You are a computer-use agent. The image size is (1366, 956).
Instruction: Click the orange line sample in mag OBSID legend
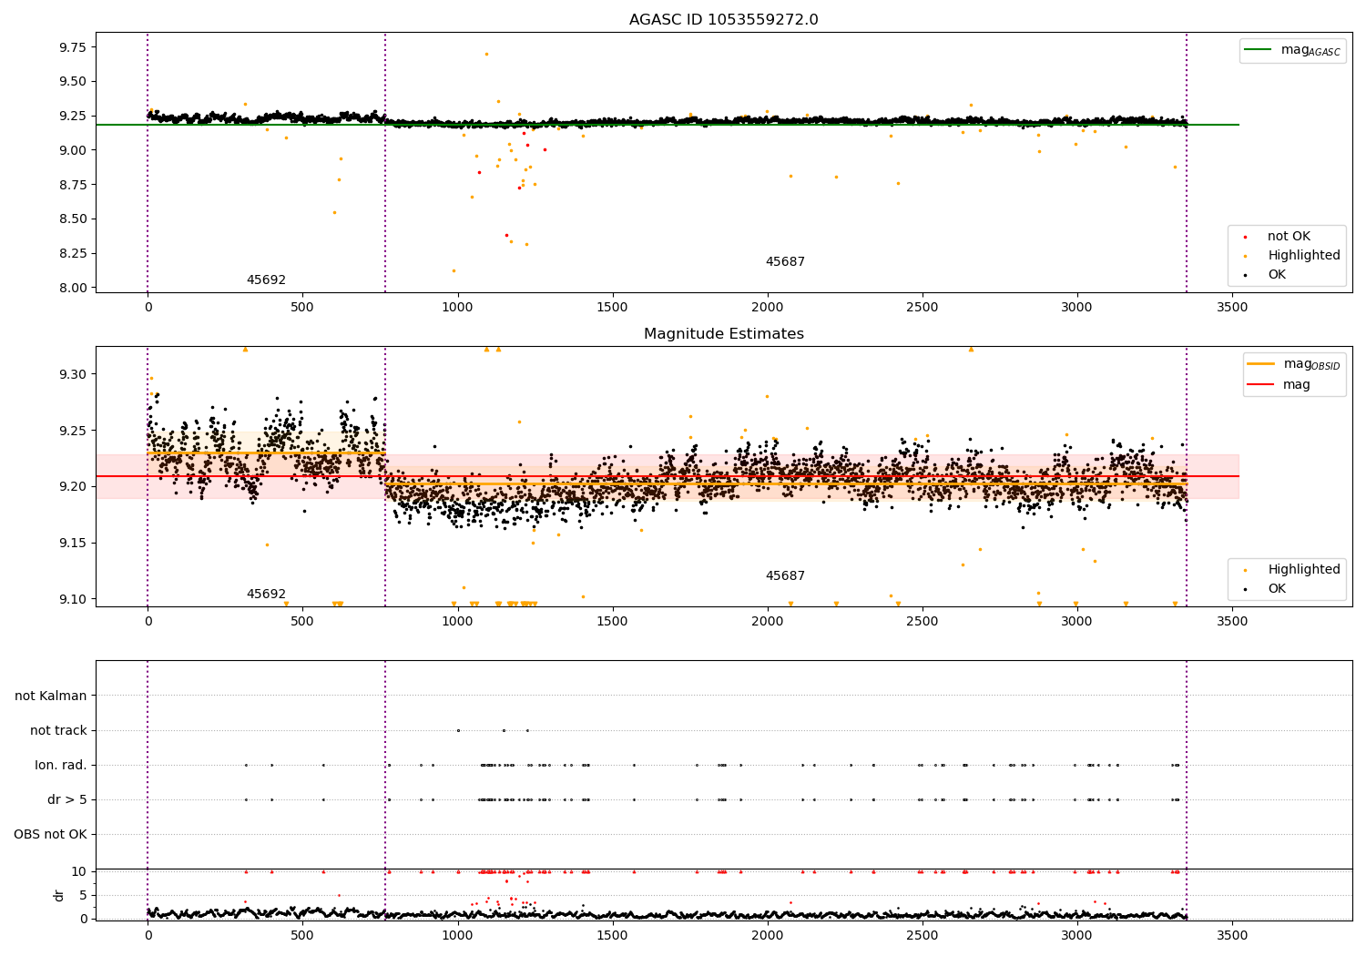(1261, 363)
